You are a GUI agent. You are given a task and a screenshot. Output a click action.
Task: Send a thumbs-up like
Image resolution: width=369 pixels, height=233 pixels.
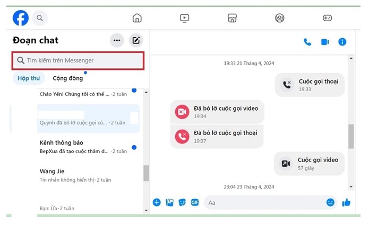347,202
